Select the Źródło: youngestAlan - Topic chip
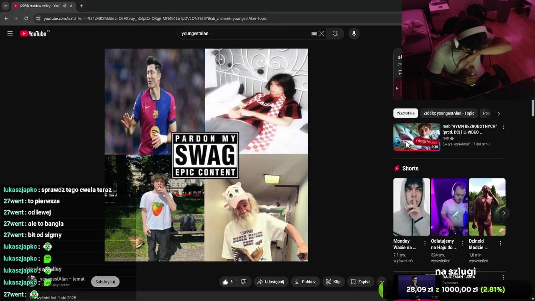Image resolution: width=535 pixels, height=301 pixels. (449, 113)
